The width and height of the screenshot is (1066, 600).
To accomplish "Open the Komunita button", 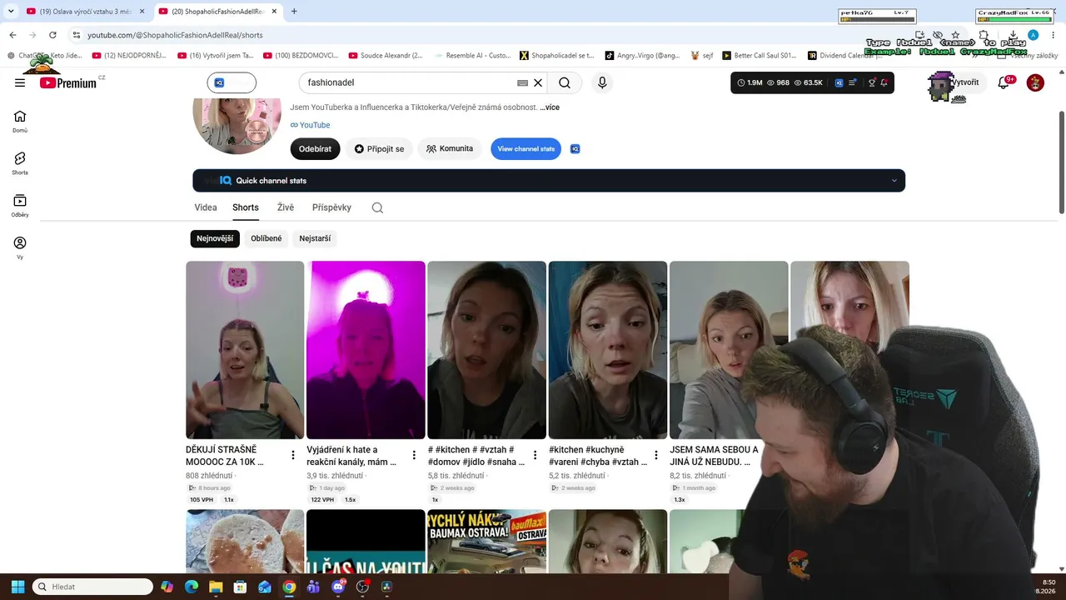I will coord(450,149).
